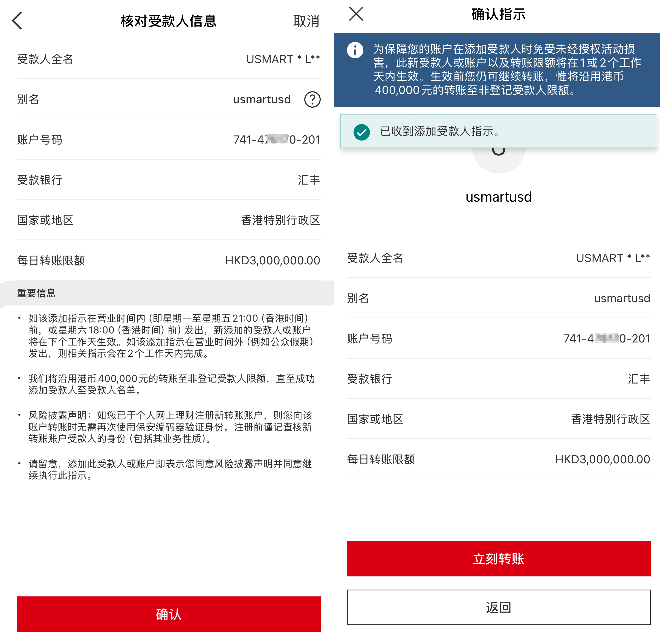Tap the 每日转账限额 value on left screen
660x643 pixels.
pos(273,260)
